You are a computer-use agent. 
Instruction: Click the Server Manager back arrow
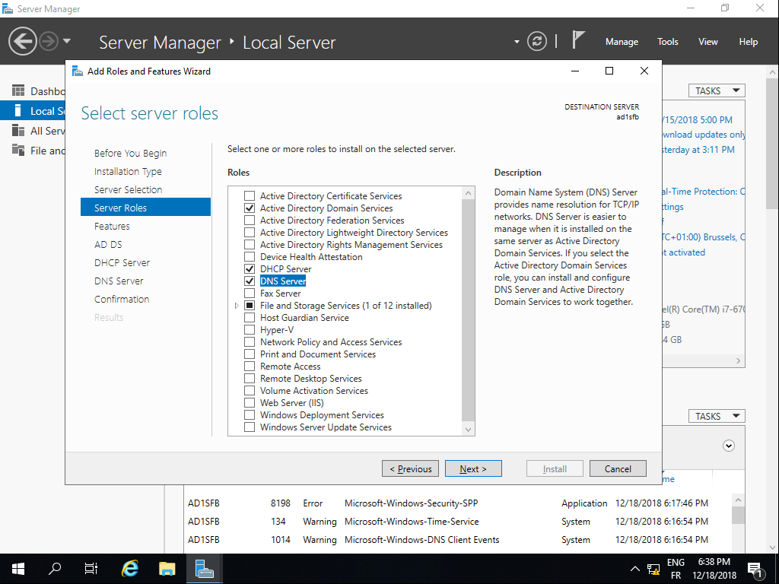pyautogui.click(x=23, y=40)
